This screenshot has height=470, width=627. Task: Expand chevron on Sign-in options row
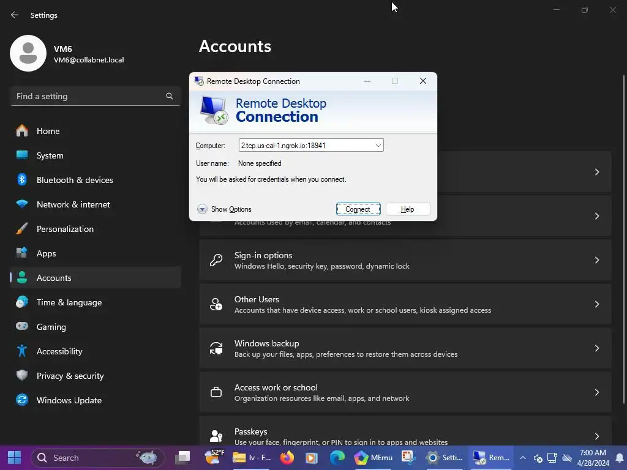click(x=596, y=260)
